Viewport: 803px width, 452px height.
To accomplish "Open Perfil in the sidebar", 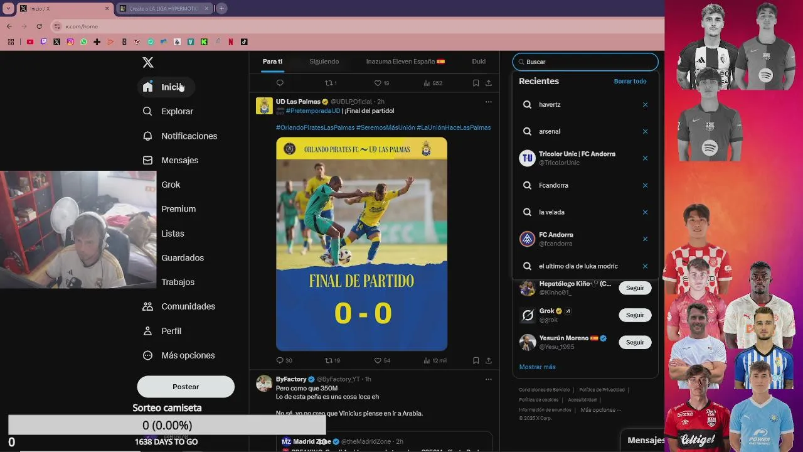I will click(162, 331).
